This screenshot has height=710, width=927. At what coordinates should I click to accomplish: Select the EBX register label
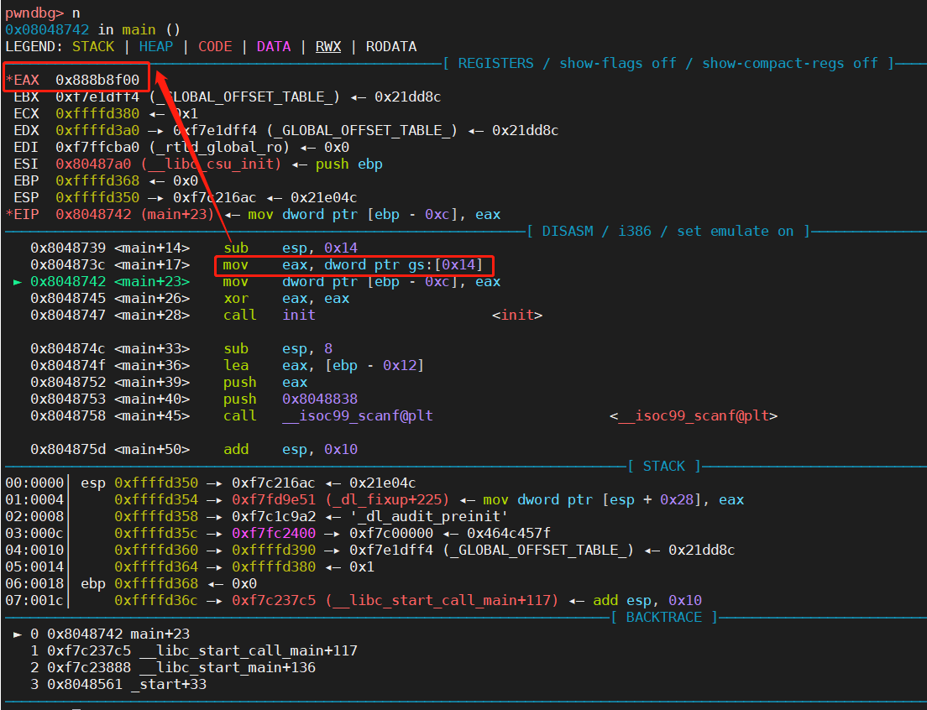27,97
